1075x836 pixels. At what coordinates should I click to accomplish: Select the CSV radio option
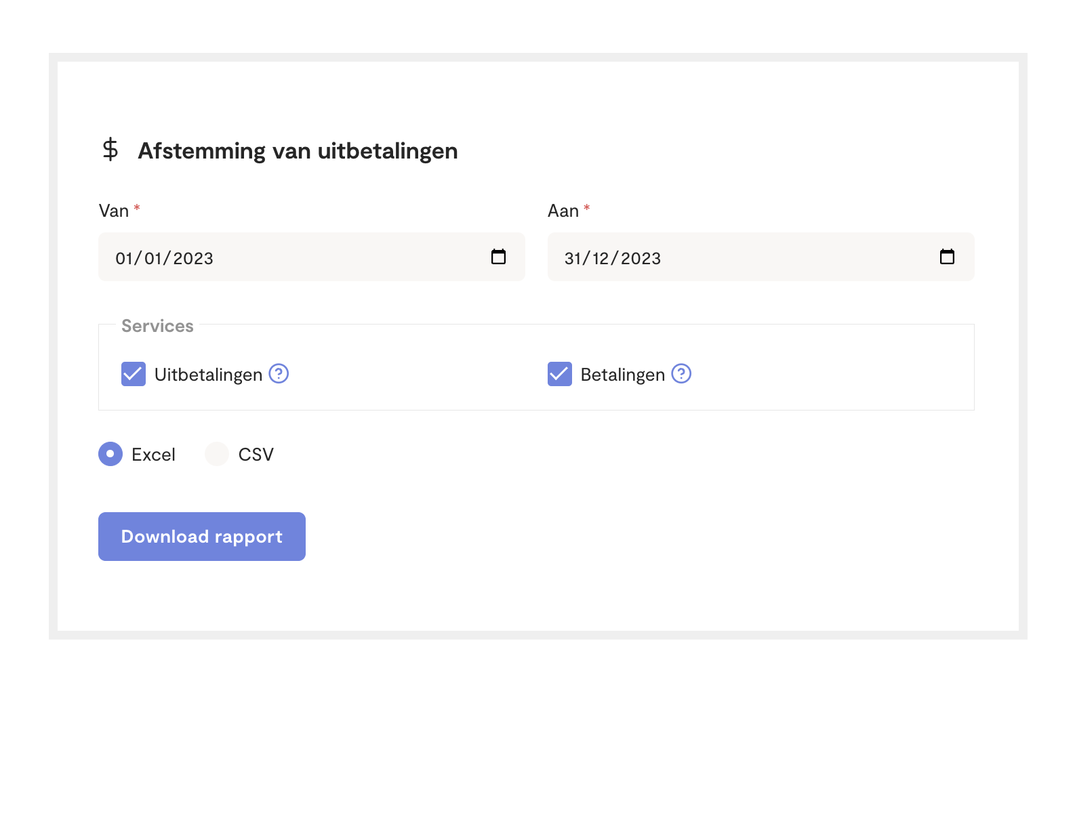click(x=217, y=454)
